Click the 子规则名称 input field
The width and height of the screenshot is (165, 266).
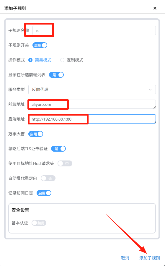[x=94, y=30]
